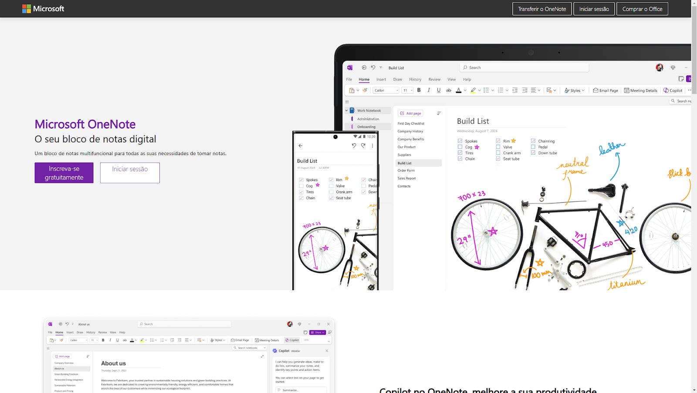Open the Draw tab in Build List window
Screen dimensions: 697x393
(x=398, y=79)
